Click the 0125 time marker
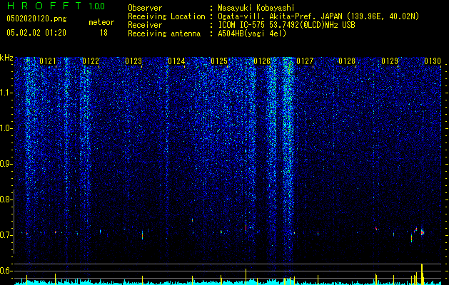Screen dimensions: 449x285 [x=219, y=61]
